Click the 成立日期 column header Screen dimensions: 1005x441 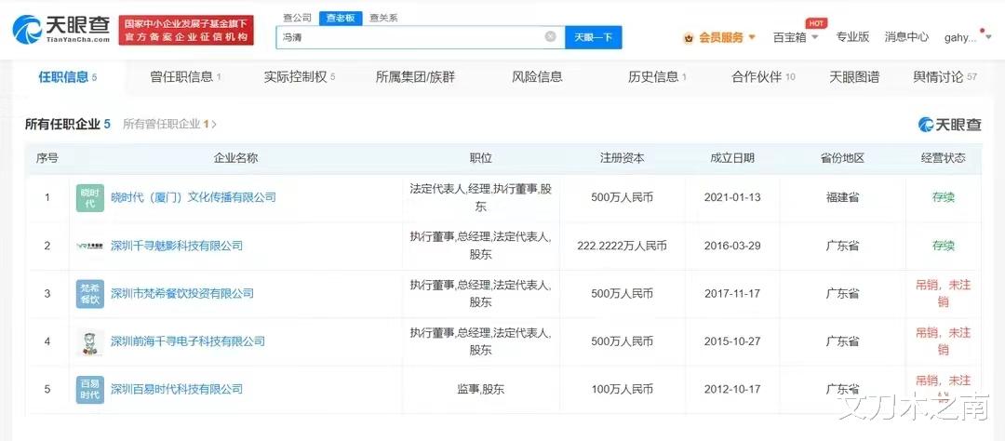(732, 157)
